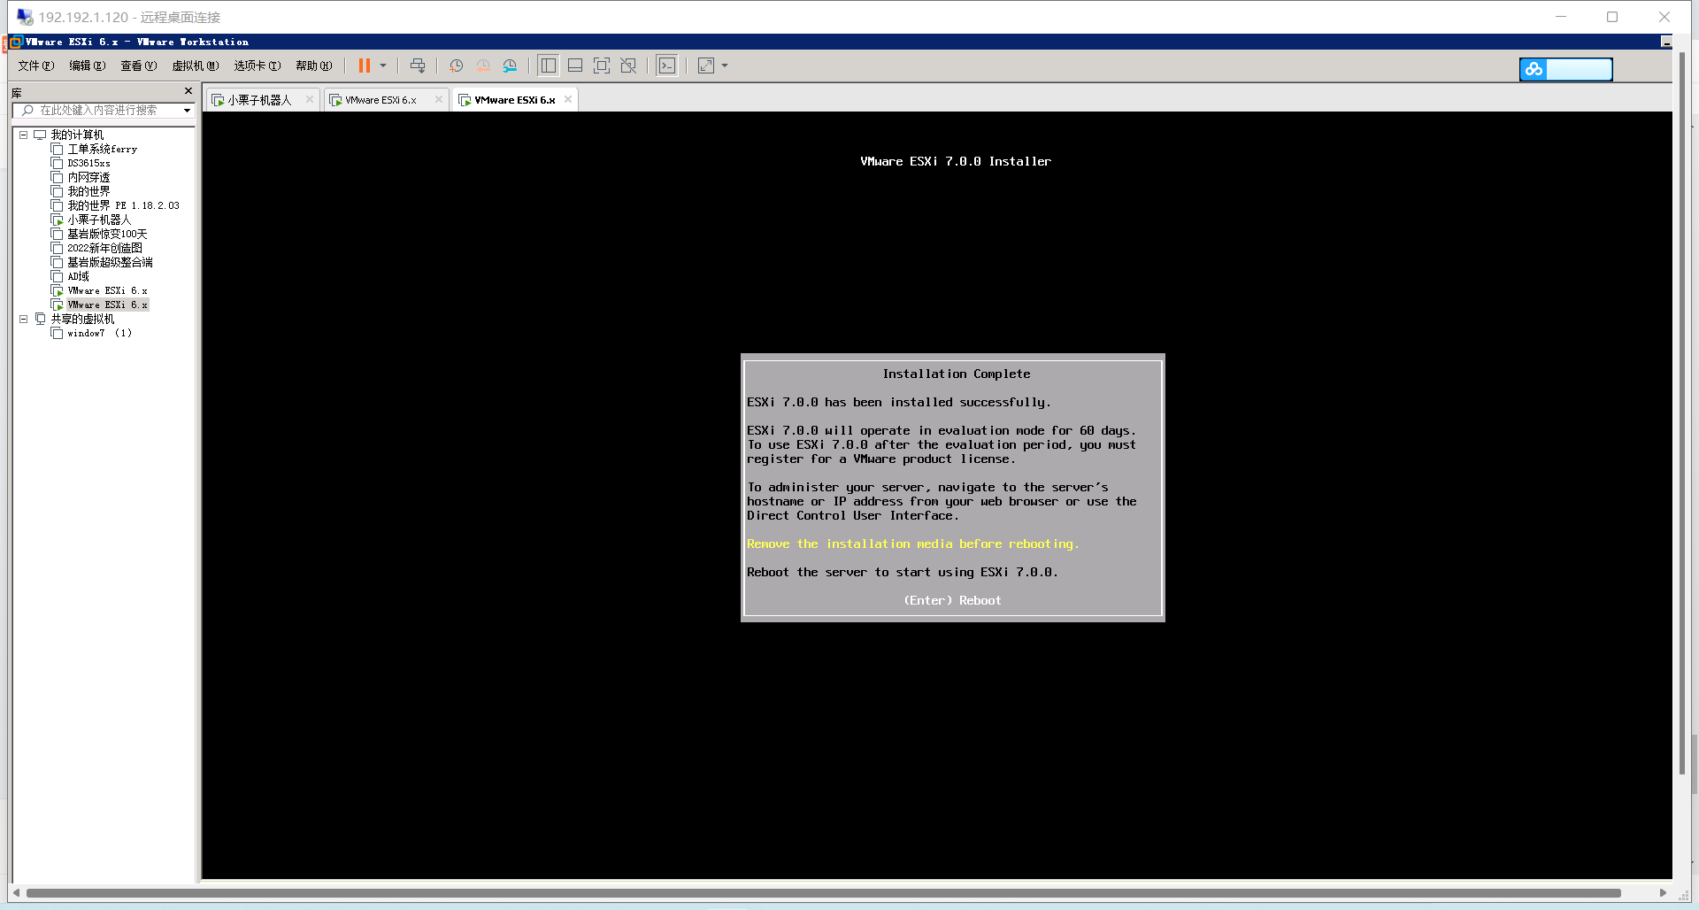Click (Enter) Reboot in the installer dialog
This screenshot has width=1699, height=910.
(952, 601)
